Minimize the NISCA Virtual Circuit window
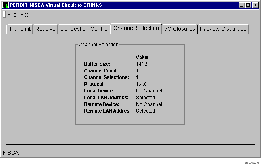 (x=242, y=5)
